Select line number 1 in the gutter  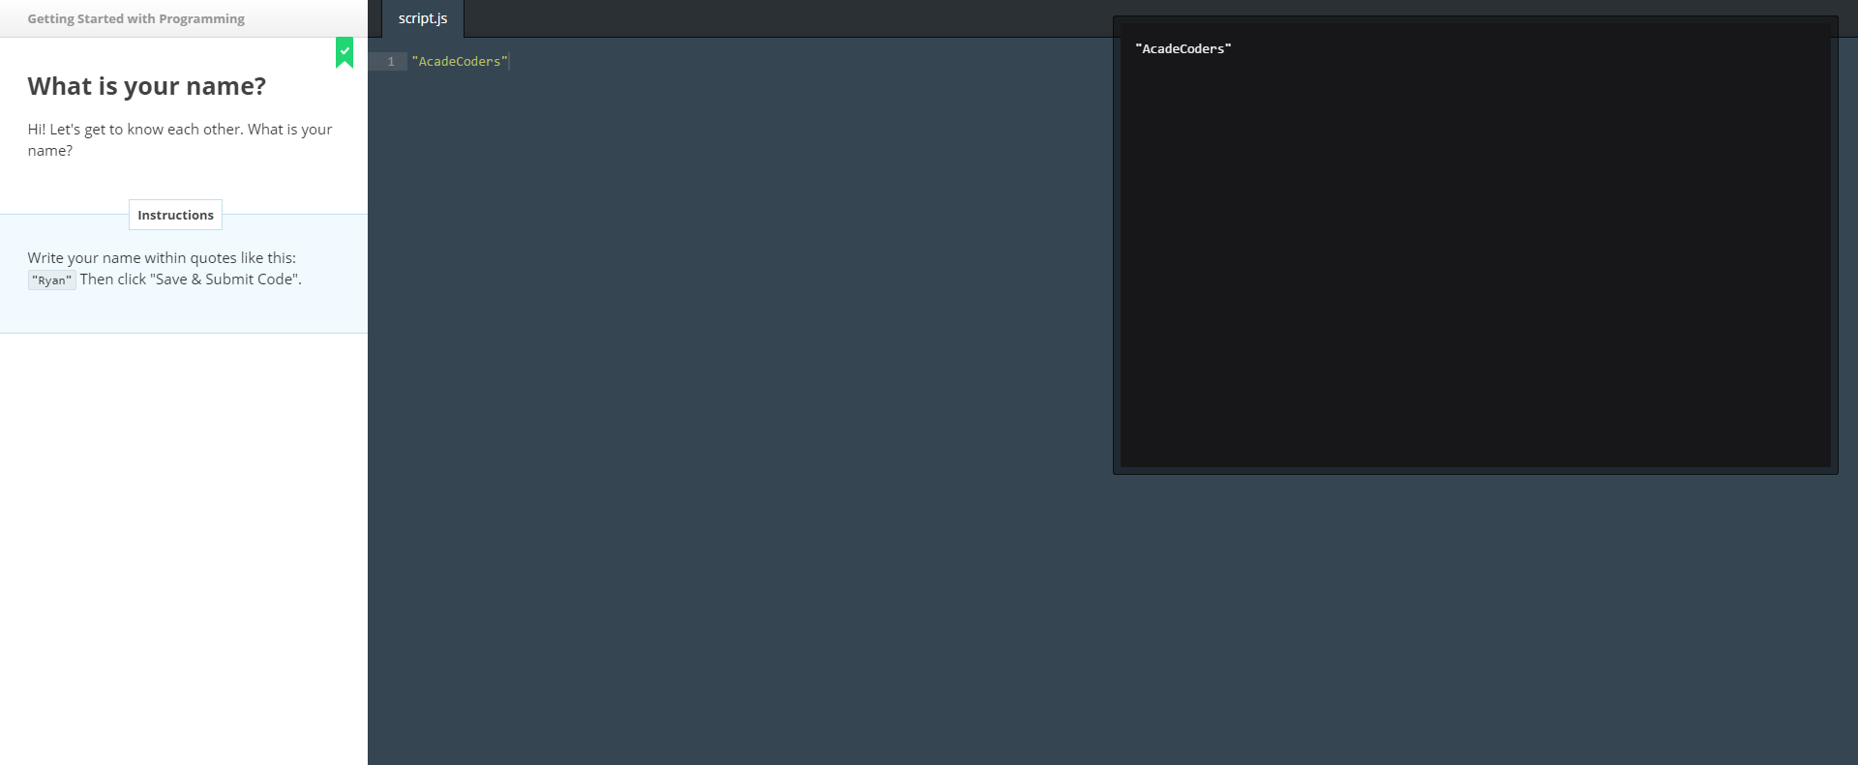point(391,61)
